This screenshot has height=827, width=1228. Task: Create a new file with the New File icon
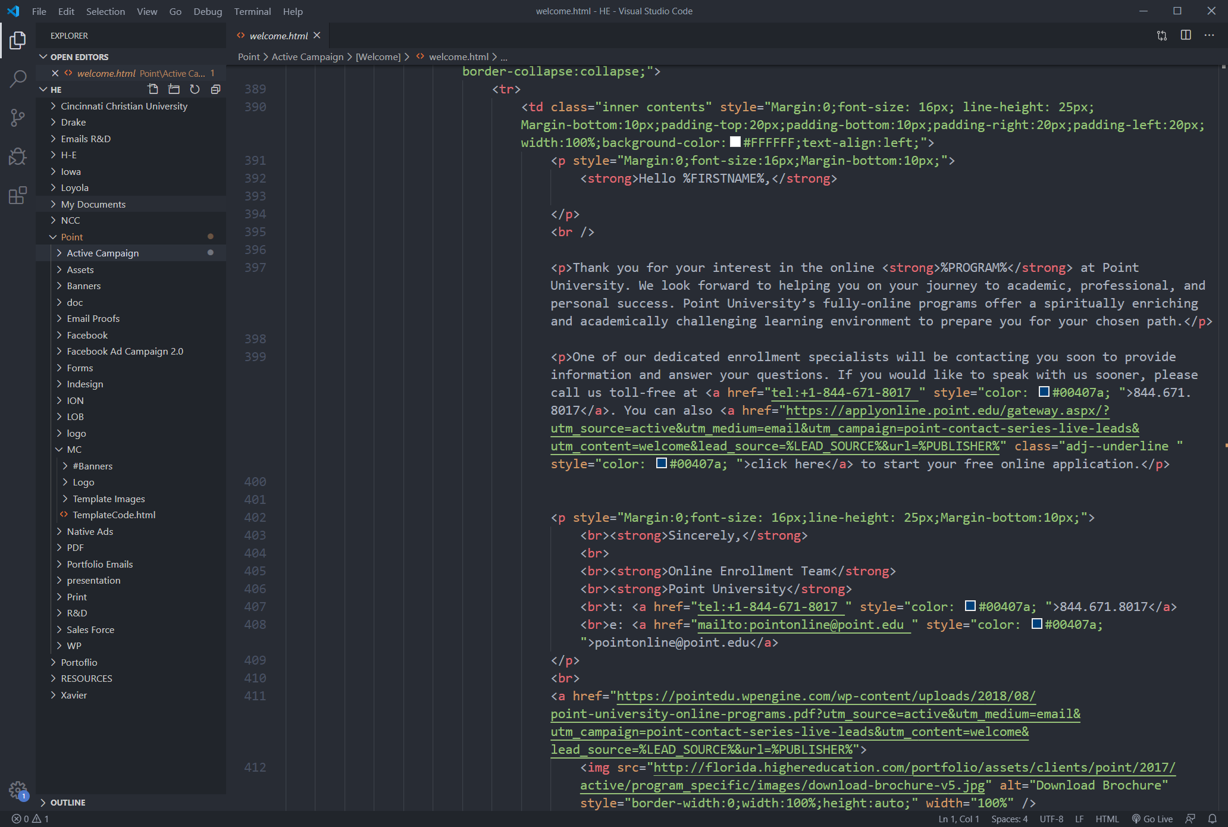153,89
